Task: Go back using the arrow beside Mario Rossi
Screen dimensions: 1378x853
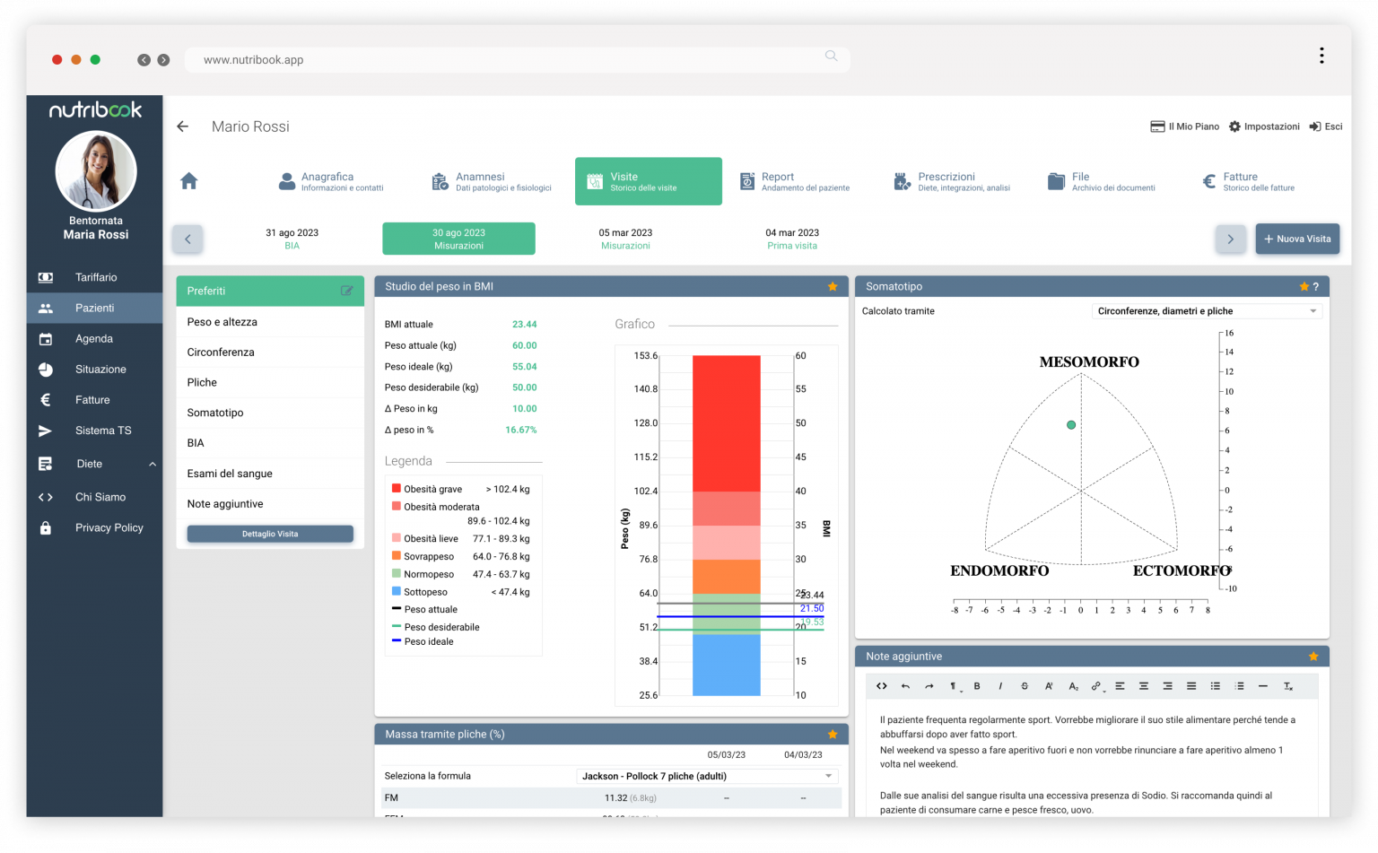Action: (183, 126)
